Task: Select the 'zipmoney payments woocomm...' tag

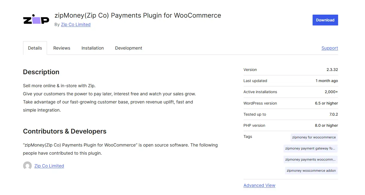Action: tap(310, 160)
